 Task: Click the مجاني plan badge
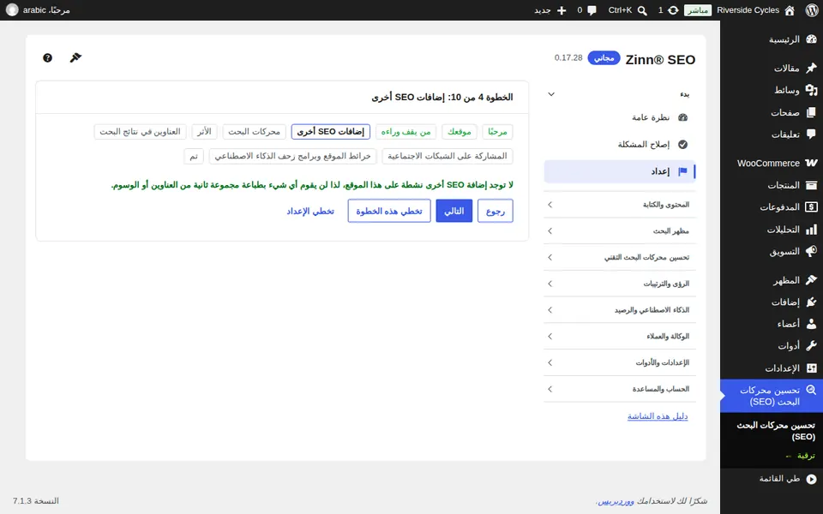604,57
